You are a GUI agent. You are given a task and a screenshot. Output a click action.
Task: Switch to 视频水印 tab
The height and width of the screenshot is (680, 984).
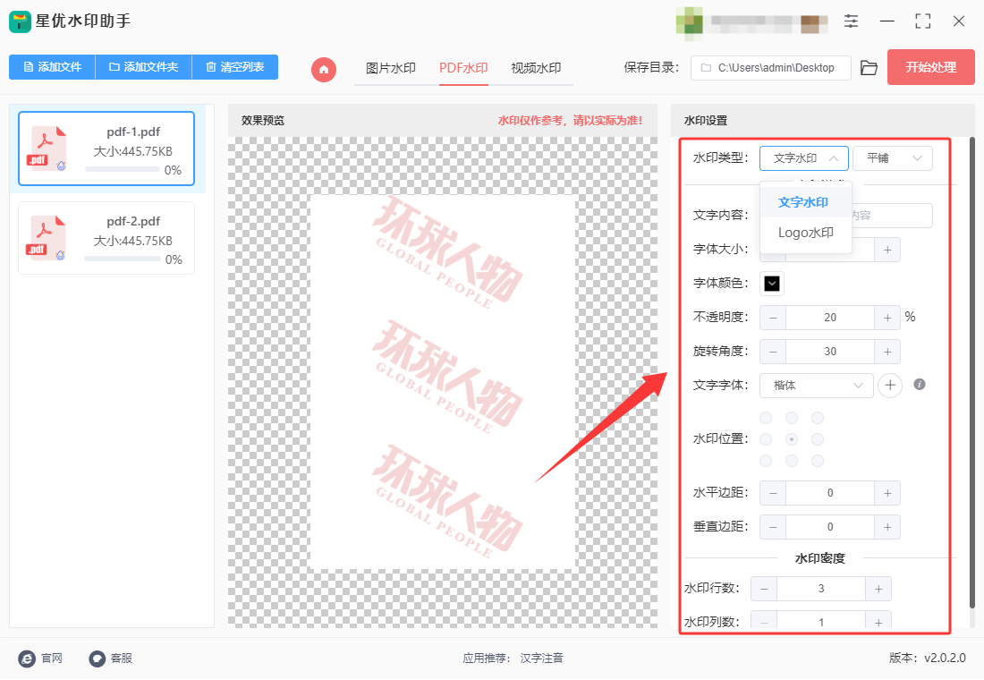point(535,68)
